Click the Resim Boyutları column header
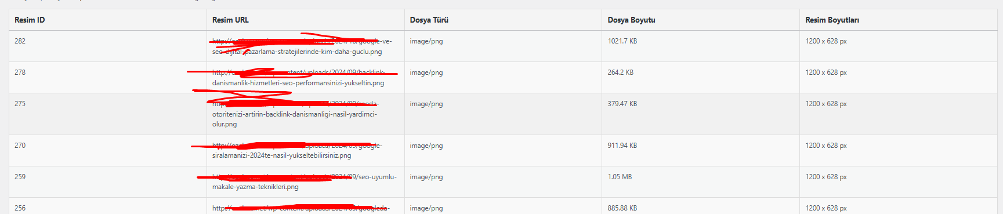This screenshot has width=1003, height=214. 832,20
